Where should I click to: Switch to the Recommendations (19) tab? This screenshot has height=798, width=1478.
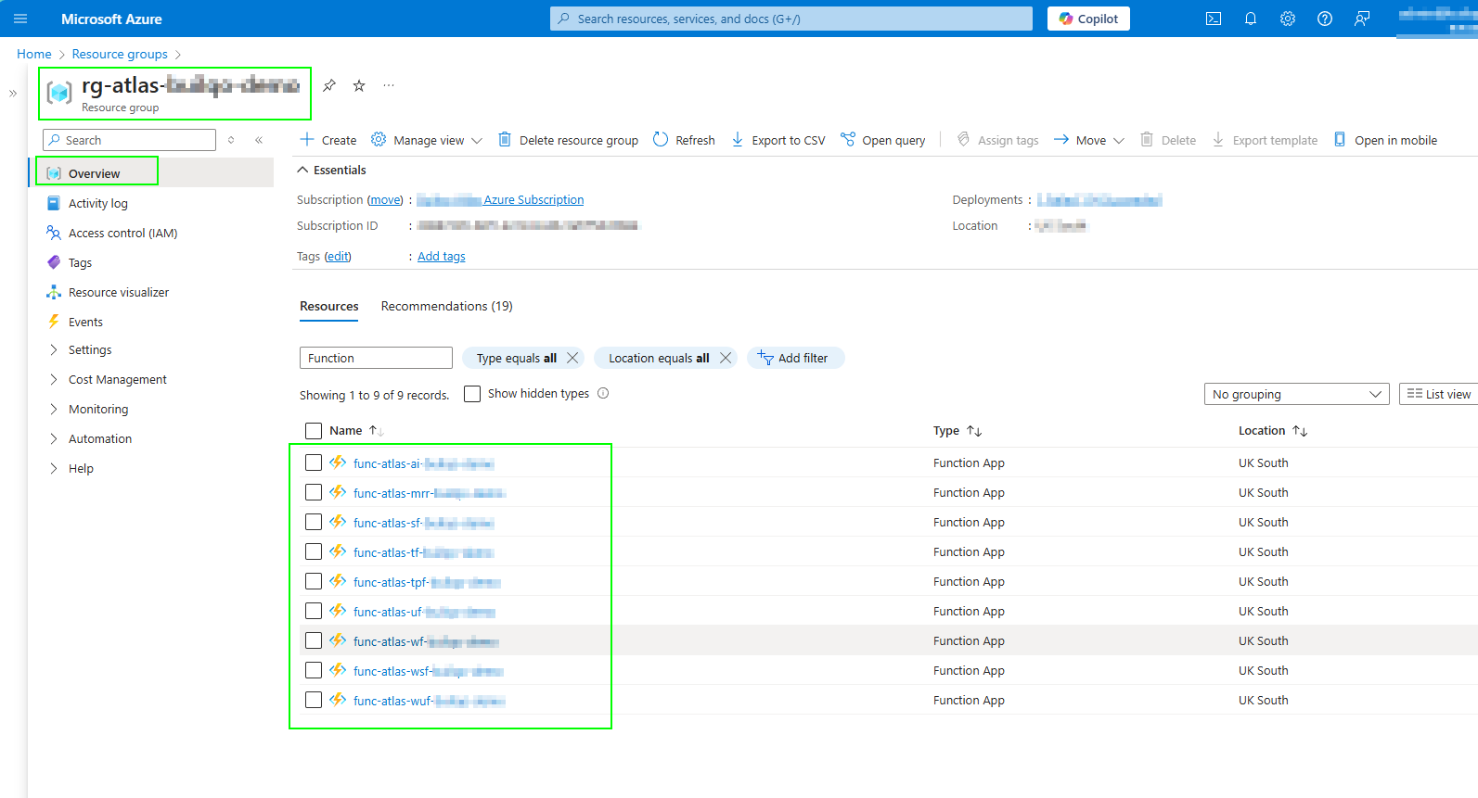446,307
